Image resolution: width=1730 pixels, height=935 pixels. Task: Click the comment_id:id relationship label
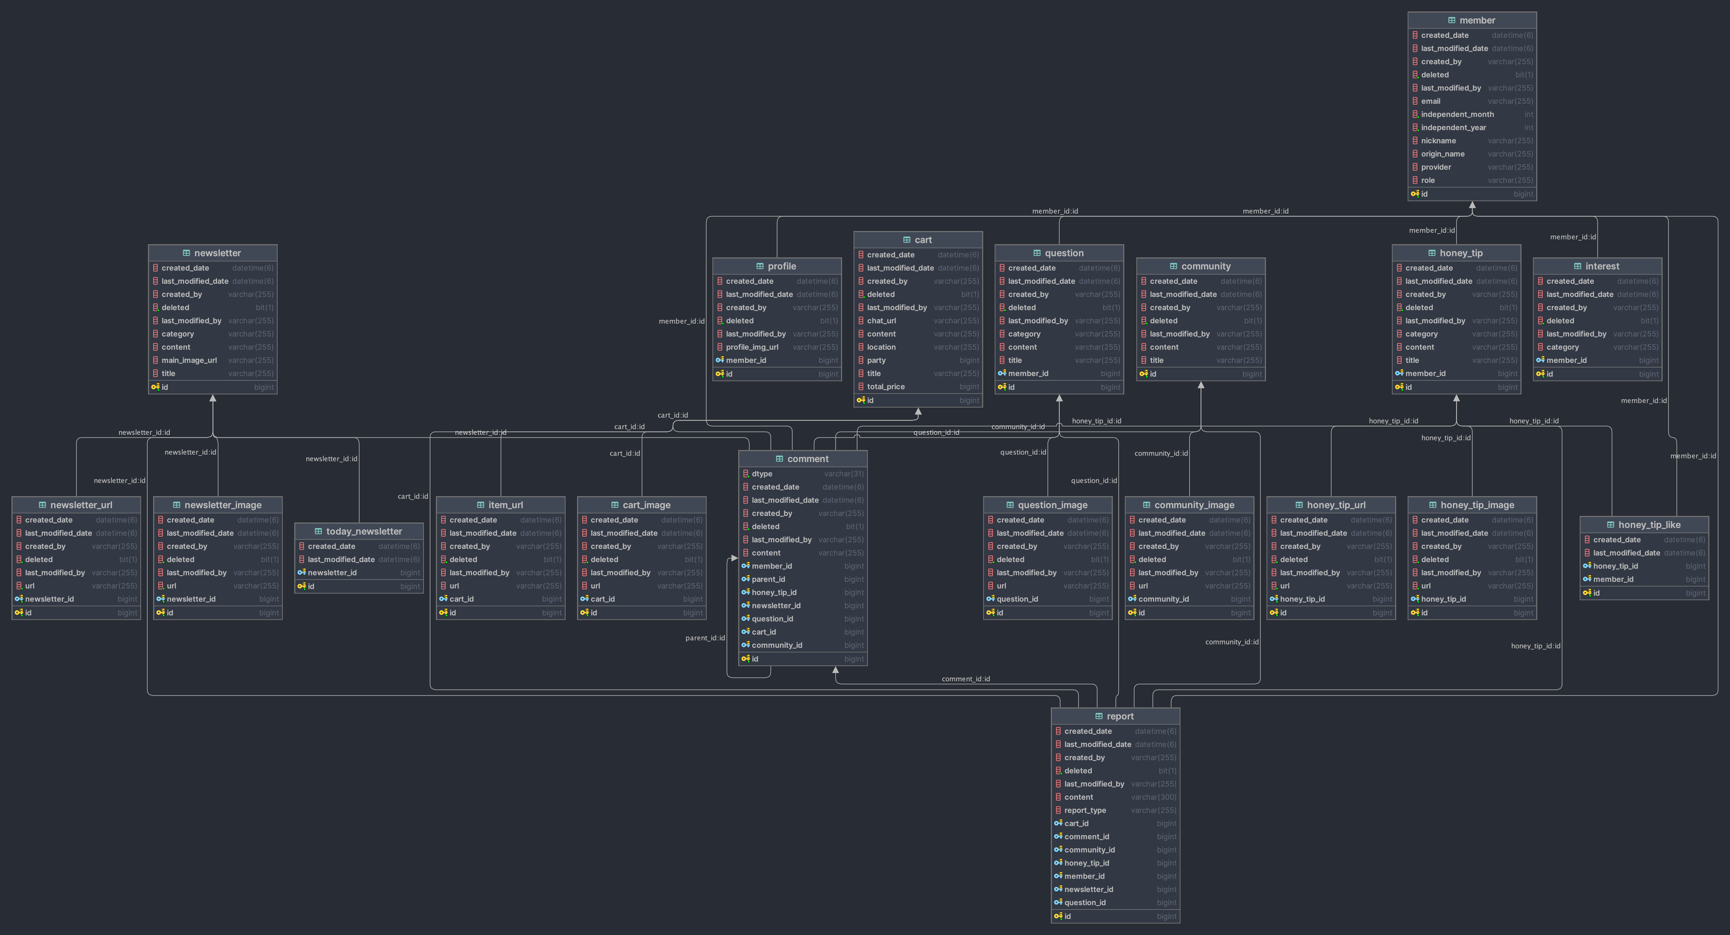(966, 679)
